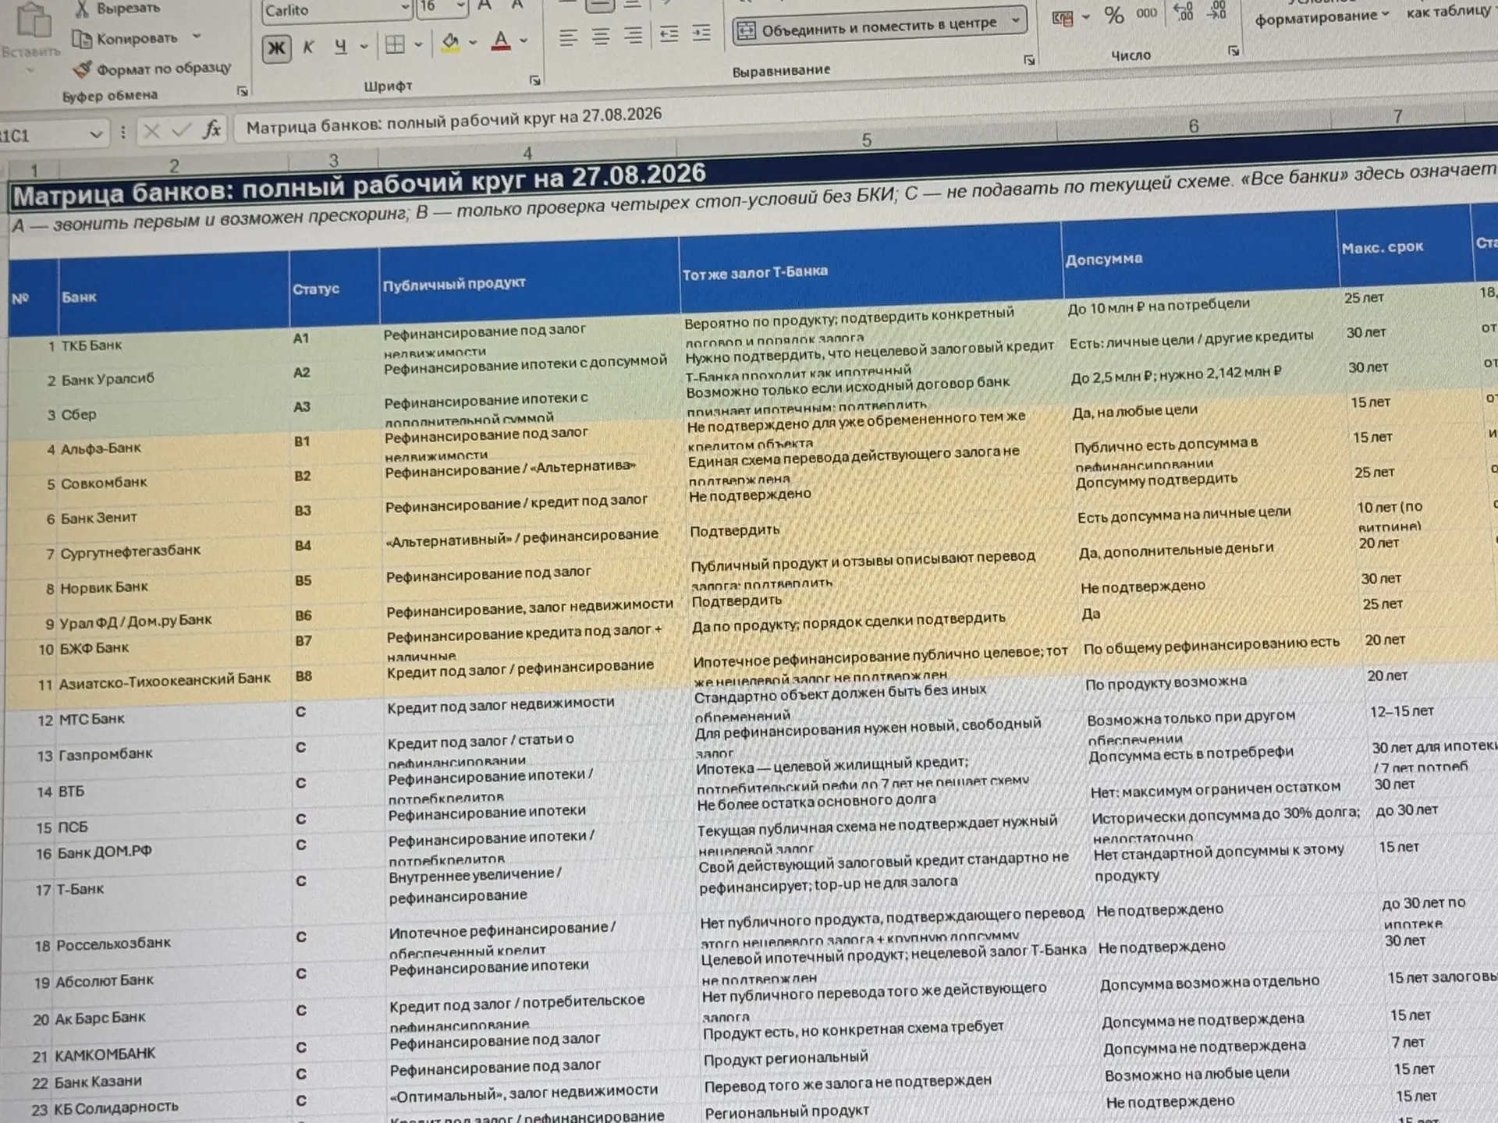Toggle bold (Ж) formatting
Viewport: 1498px width, 1123px height.
point(276,48)
